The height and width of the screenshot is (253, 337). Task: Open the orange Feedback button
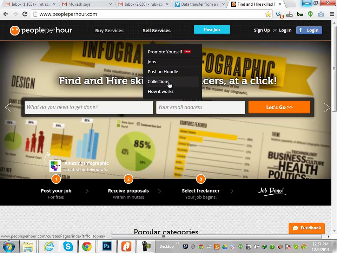click(306, 228)
